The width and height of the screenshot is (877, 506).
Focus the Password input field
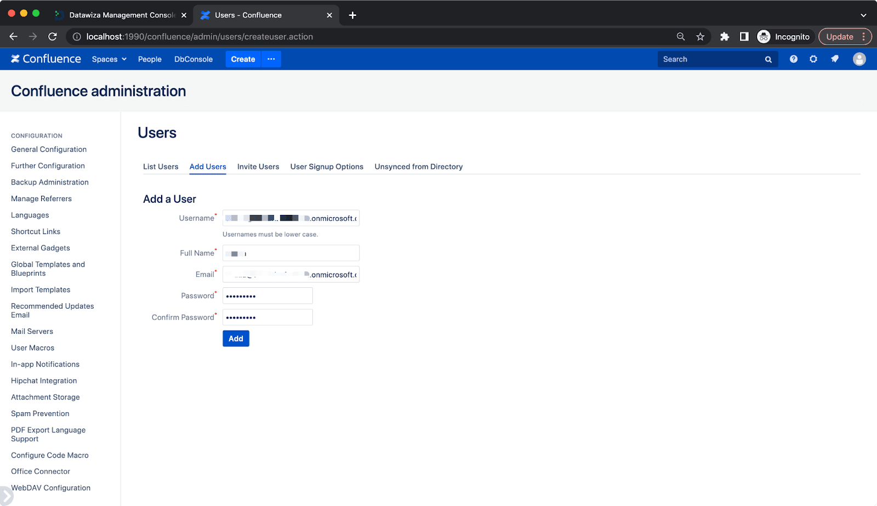click(x=267, y=295)
